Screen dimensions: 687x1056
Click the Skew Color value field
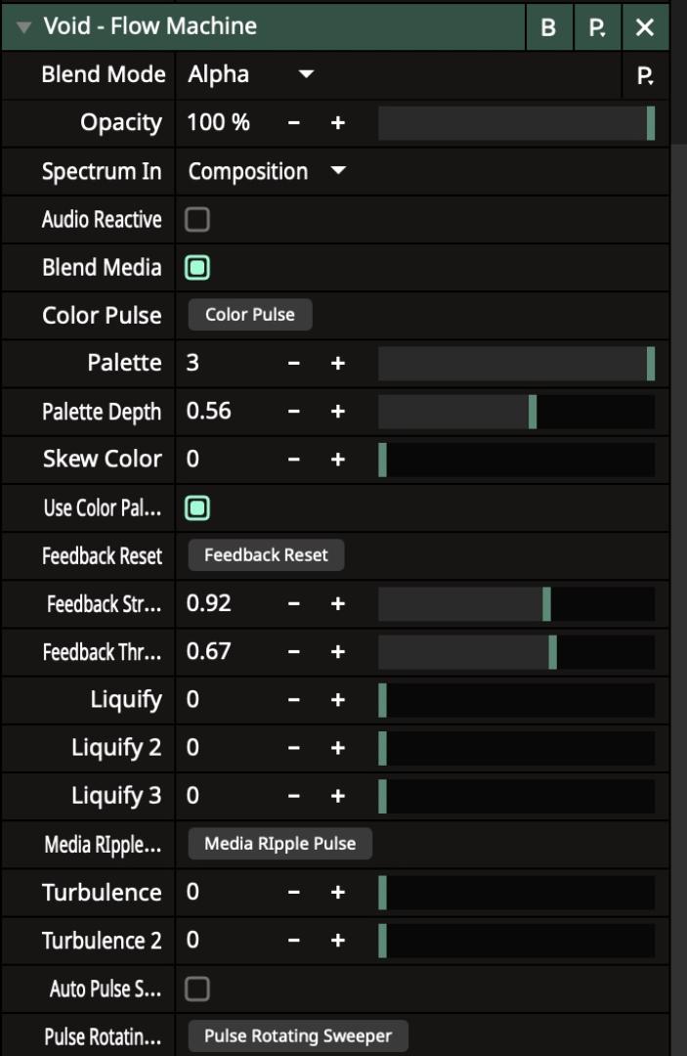click(225, 460)
